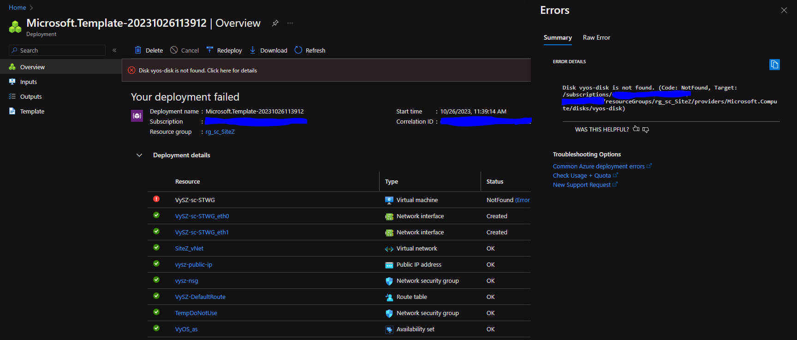Click the Download button label

coord(274,50)
